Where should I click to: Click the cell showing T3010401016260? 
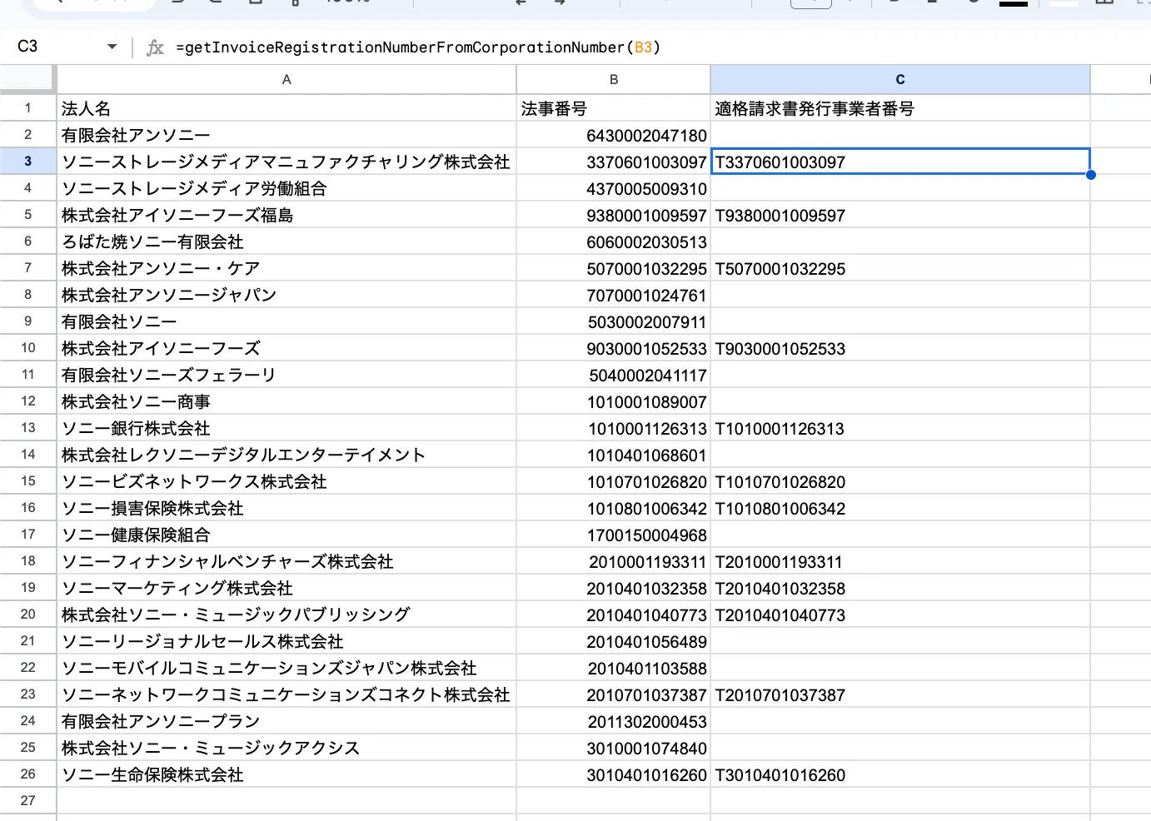[899, 775]
